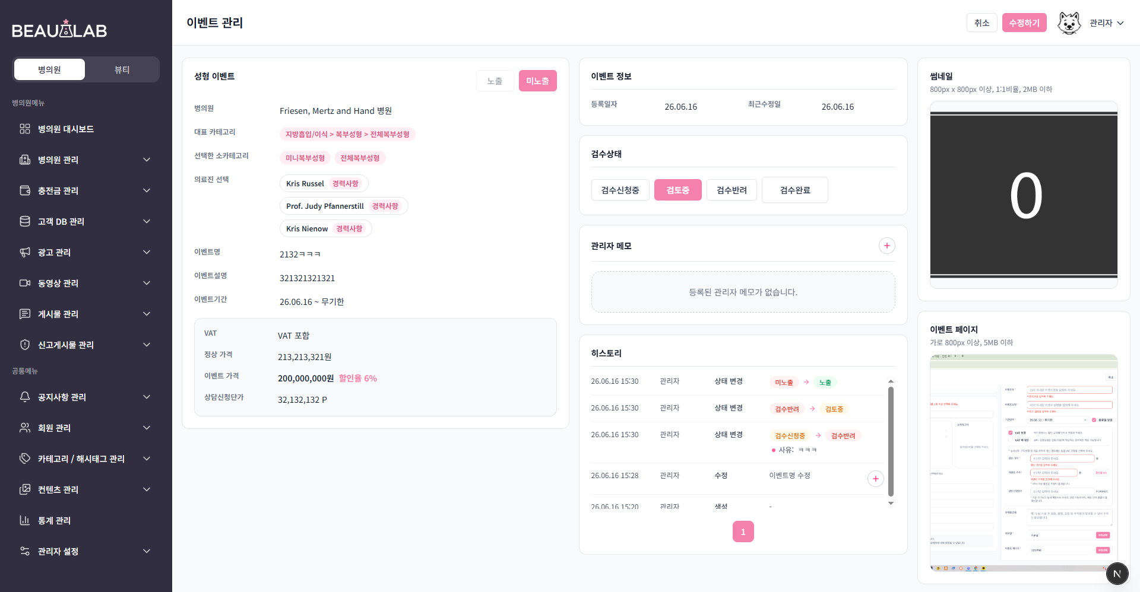
Task: Expand 신고게시물 관리 menu chevron
Action: 147,345
